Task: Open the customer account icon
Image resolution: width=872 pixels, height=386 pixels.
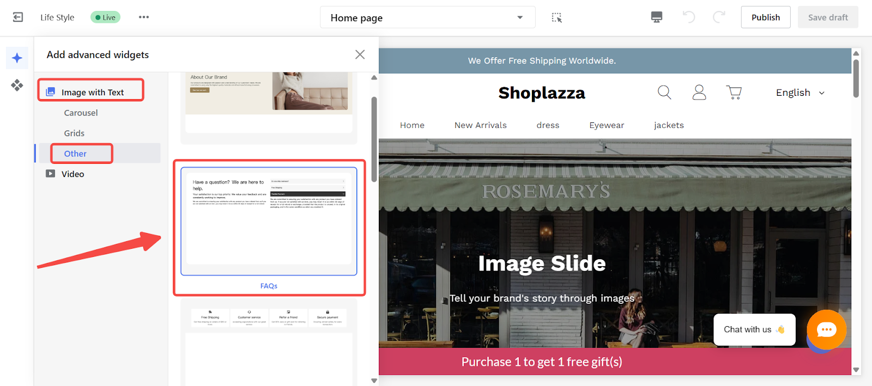Action: (699, 93)
